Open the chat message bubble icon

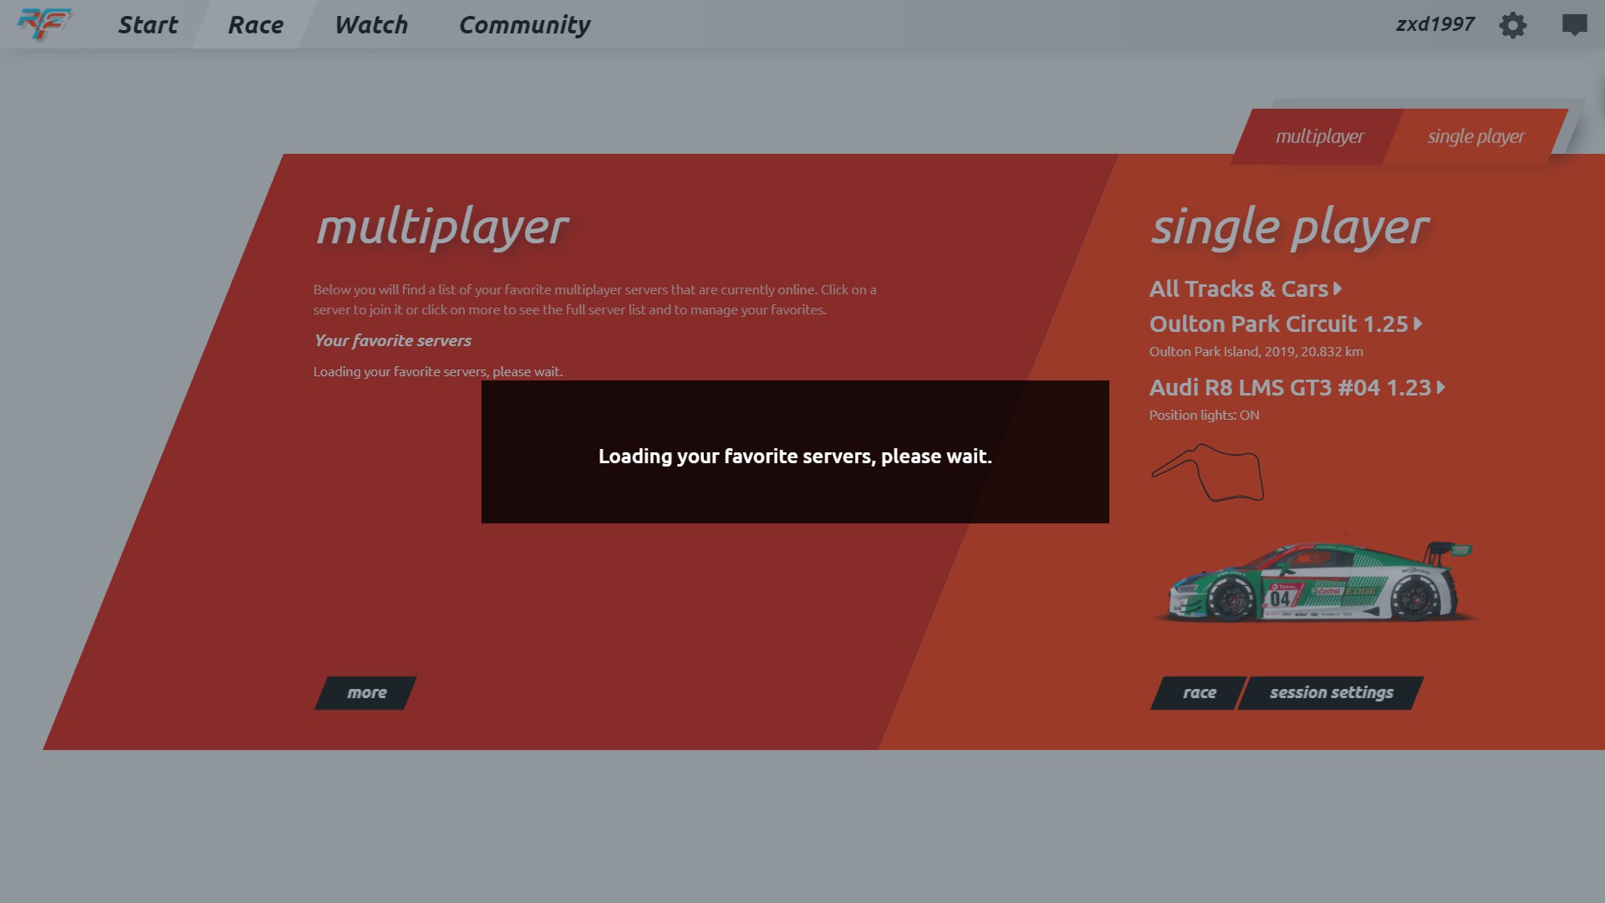[1574, 25]
